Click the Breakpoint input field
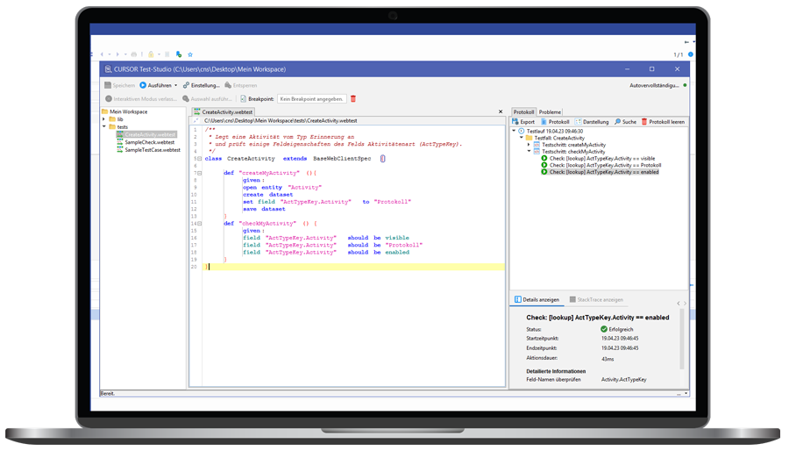This screenshot has height=451, width=789. pyautogui.click(x=311, y=99)
